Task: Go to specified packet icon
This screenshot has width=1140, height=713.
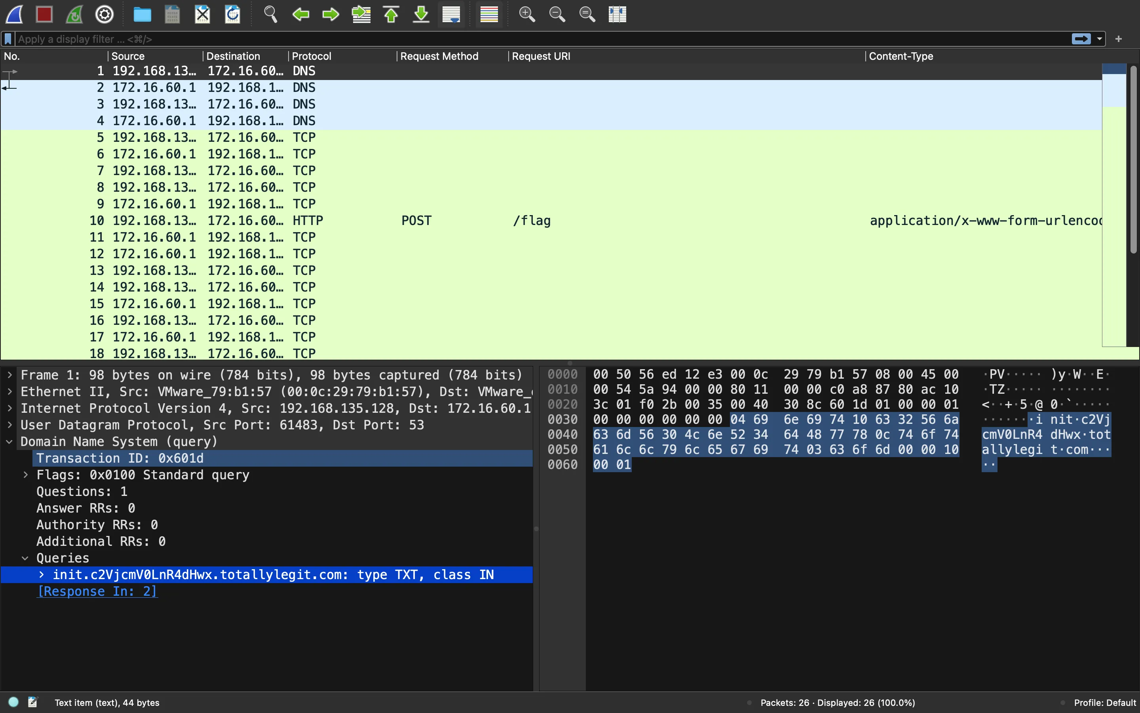Action: 361,14
